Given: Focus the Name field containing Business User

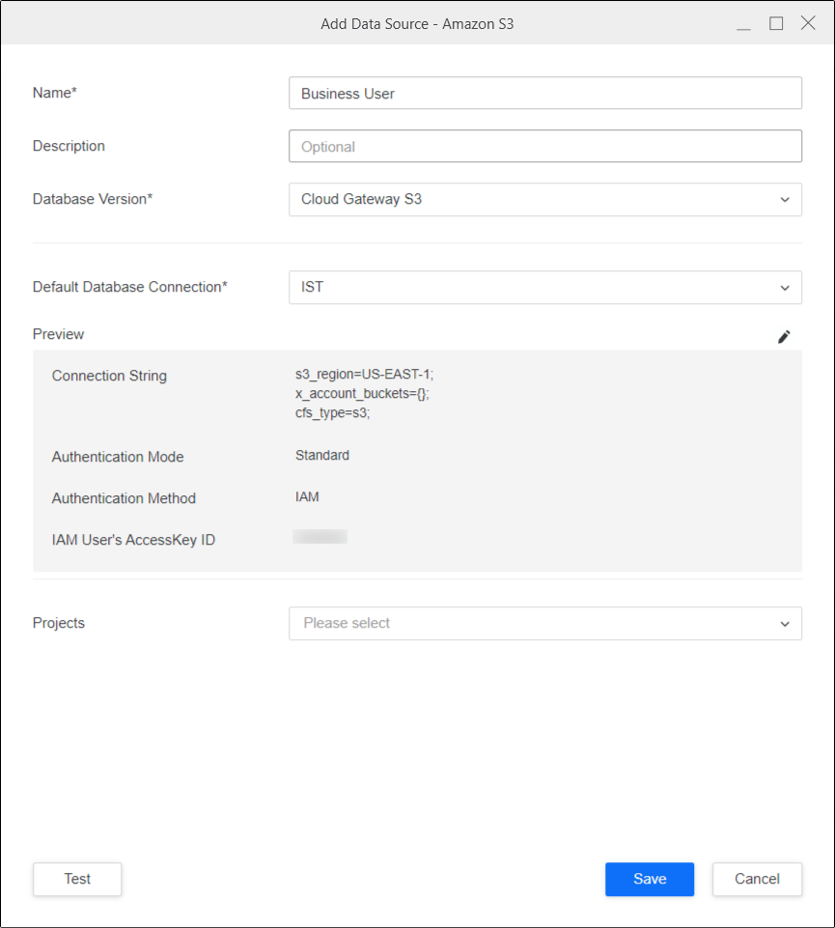Looking at the screenshot, I should click(x=544, y=94).
